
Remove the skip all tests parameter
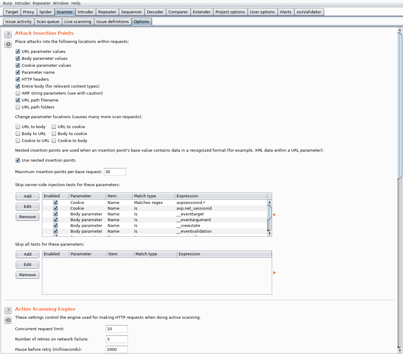(x=28, y=275)
